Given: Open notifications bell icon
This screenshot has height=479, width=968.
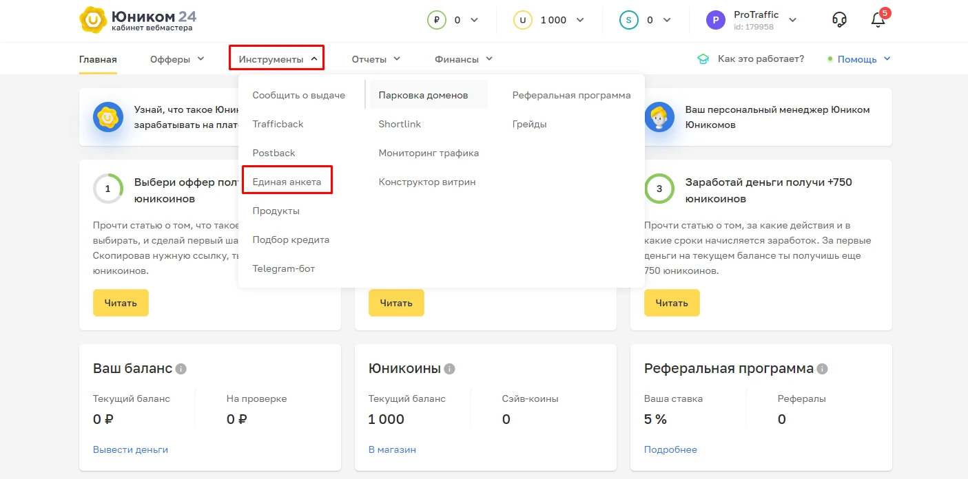Looking at the screenshot, I should (878, 20).
